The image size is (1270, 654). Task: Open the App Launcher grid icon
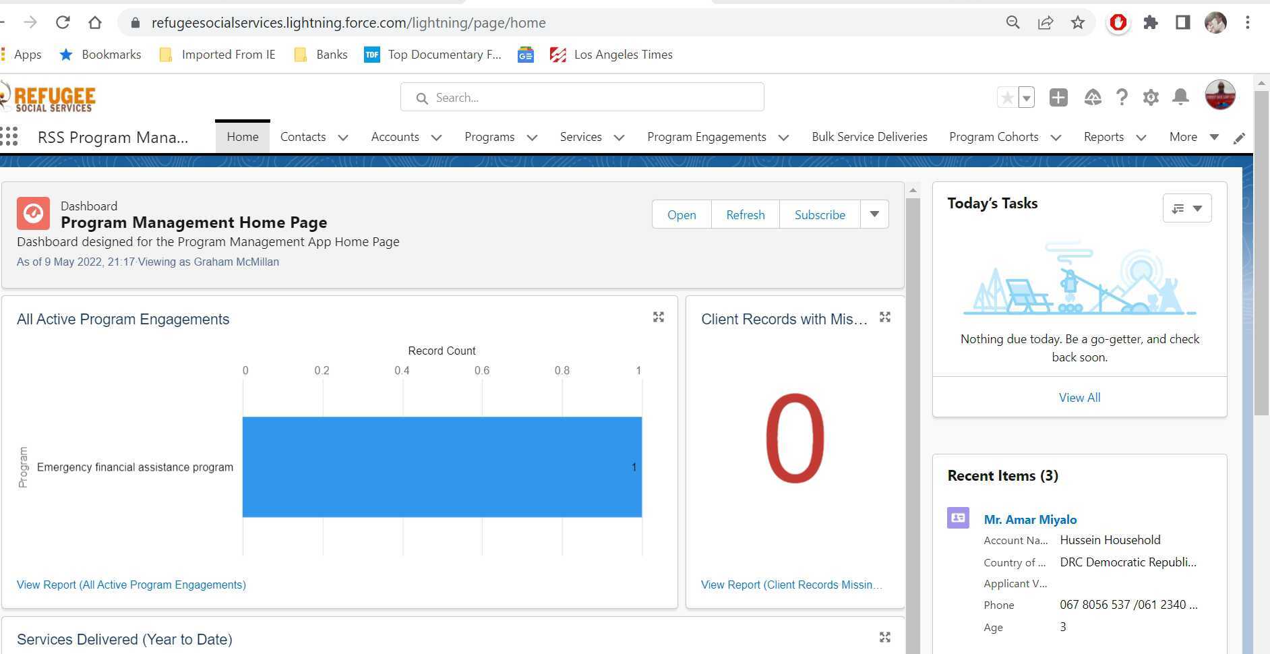coord(9,137)
